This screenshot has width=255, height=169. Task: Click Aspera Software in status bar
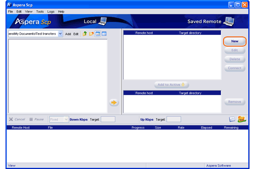click(218, 166)
